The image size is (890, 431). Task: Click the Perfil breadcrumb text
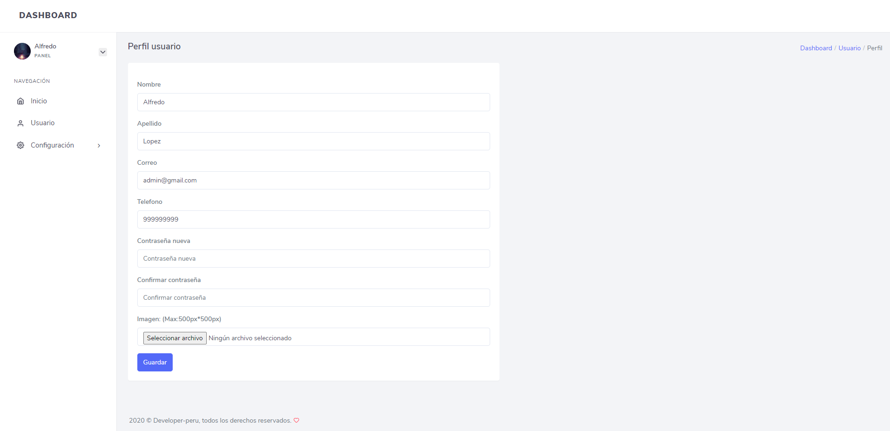click(875, 48)
